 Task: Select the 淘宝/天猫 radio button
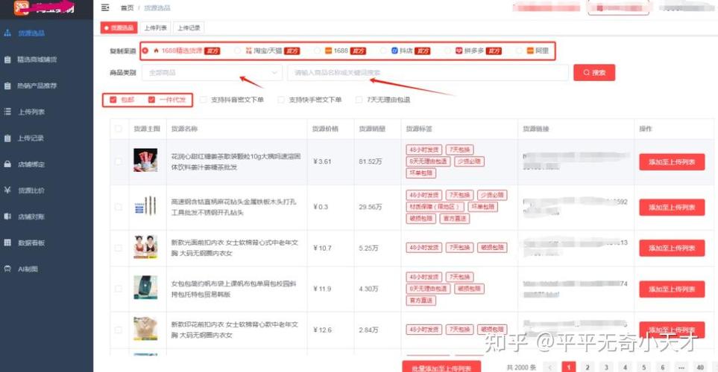[x=237, y=51]
